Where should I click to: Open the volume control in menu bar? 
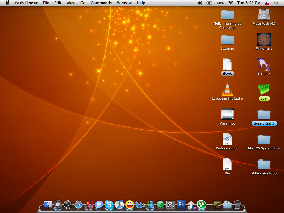[200, 3]
